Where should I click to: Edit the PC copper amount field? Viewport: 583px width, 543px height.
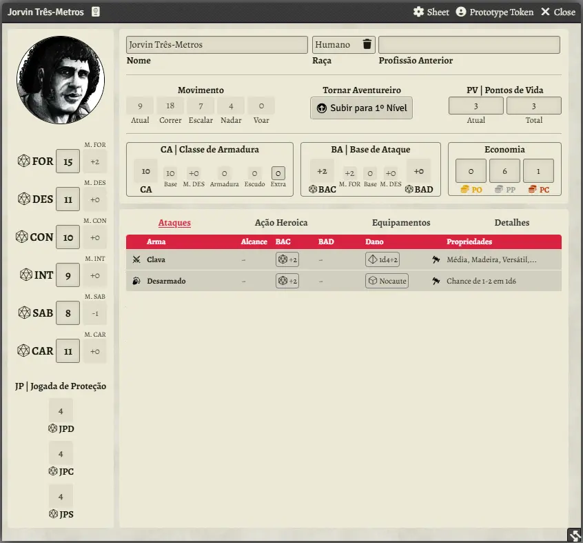coord(538,171)
